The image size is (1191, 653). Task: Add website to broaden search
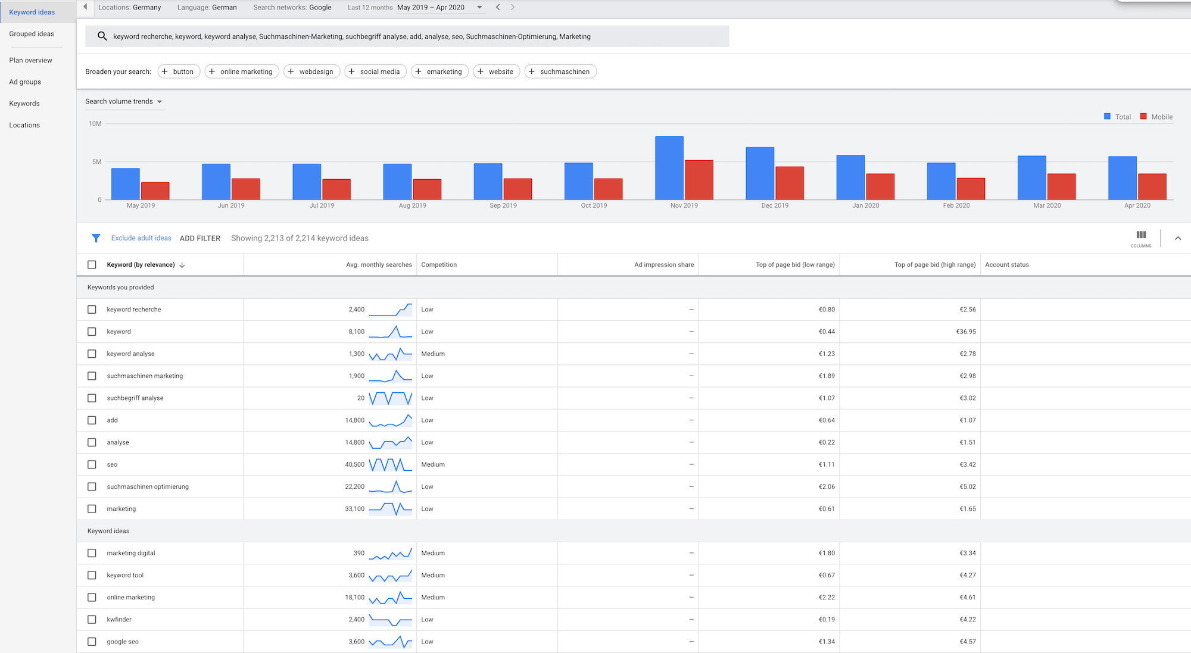[x=497, y=71]
